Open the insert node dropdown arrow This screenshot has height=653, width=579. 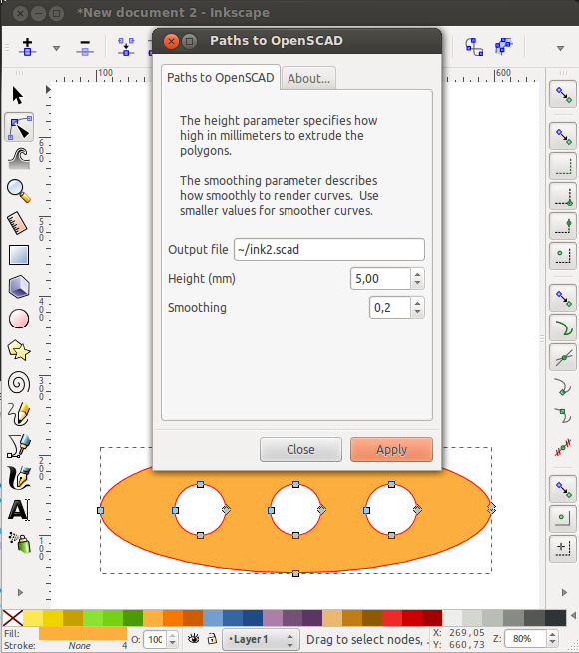56,48
